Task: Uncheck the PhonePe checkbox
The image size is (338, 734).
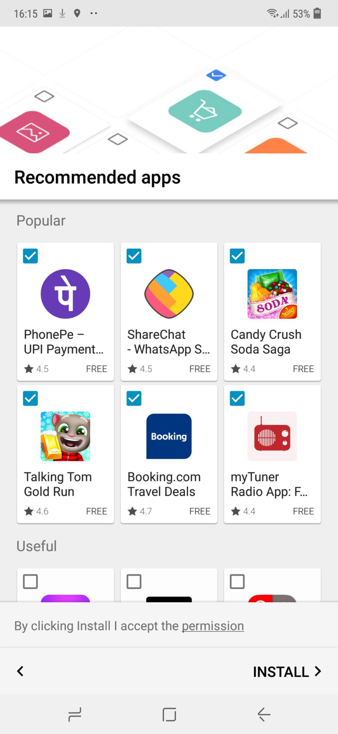Action: [31, 256]
